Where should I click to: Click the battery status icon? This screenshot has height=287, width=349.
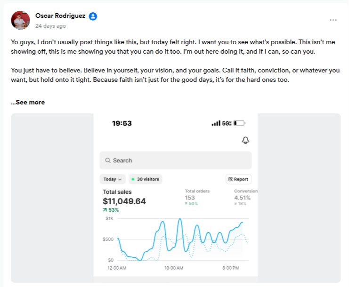pyautogui.click(x=239, y=123)
